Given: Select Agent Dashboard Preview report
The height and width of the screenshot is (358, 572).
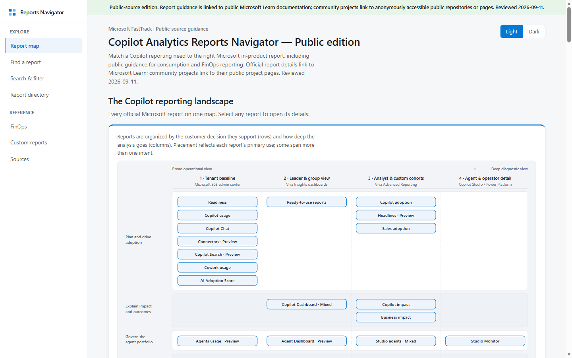Looking at the screenshot, I should pos(307,341).
